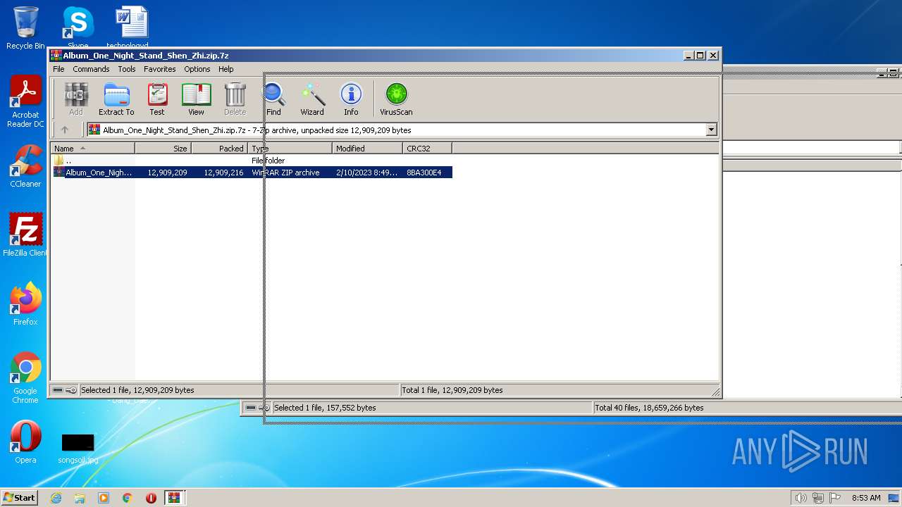Image resolution: width=902 pixels, height=507 pixels.
Task: Go up one folder level arrow
Action: 65,130
